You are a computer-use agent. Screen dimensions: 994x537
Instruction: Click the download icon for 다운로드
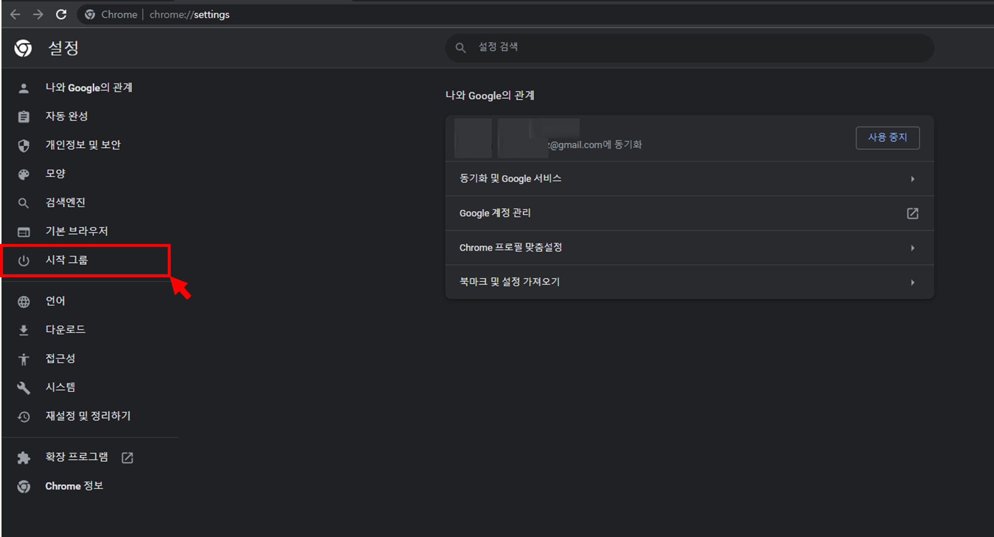click(23, 330)
